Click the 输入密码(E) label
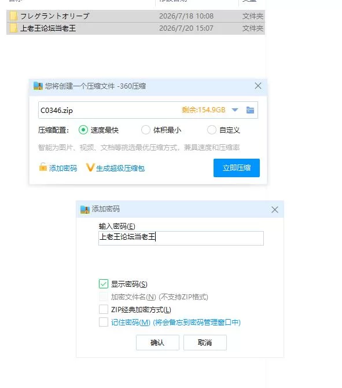 coord(117,226)
